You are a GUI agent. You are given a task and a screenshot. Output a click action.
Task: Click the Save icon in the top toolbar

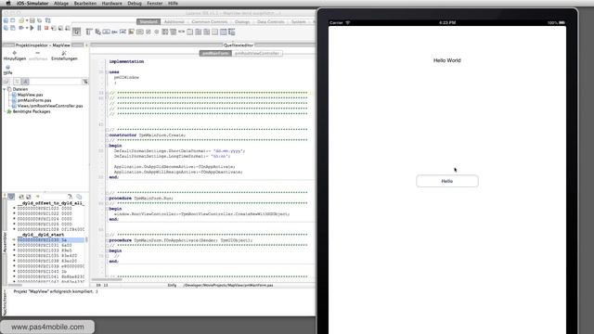coord(32,20)
